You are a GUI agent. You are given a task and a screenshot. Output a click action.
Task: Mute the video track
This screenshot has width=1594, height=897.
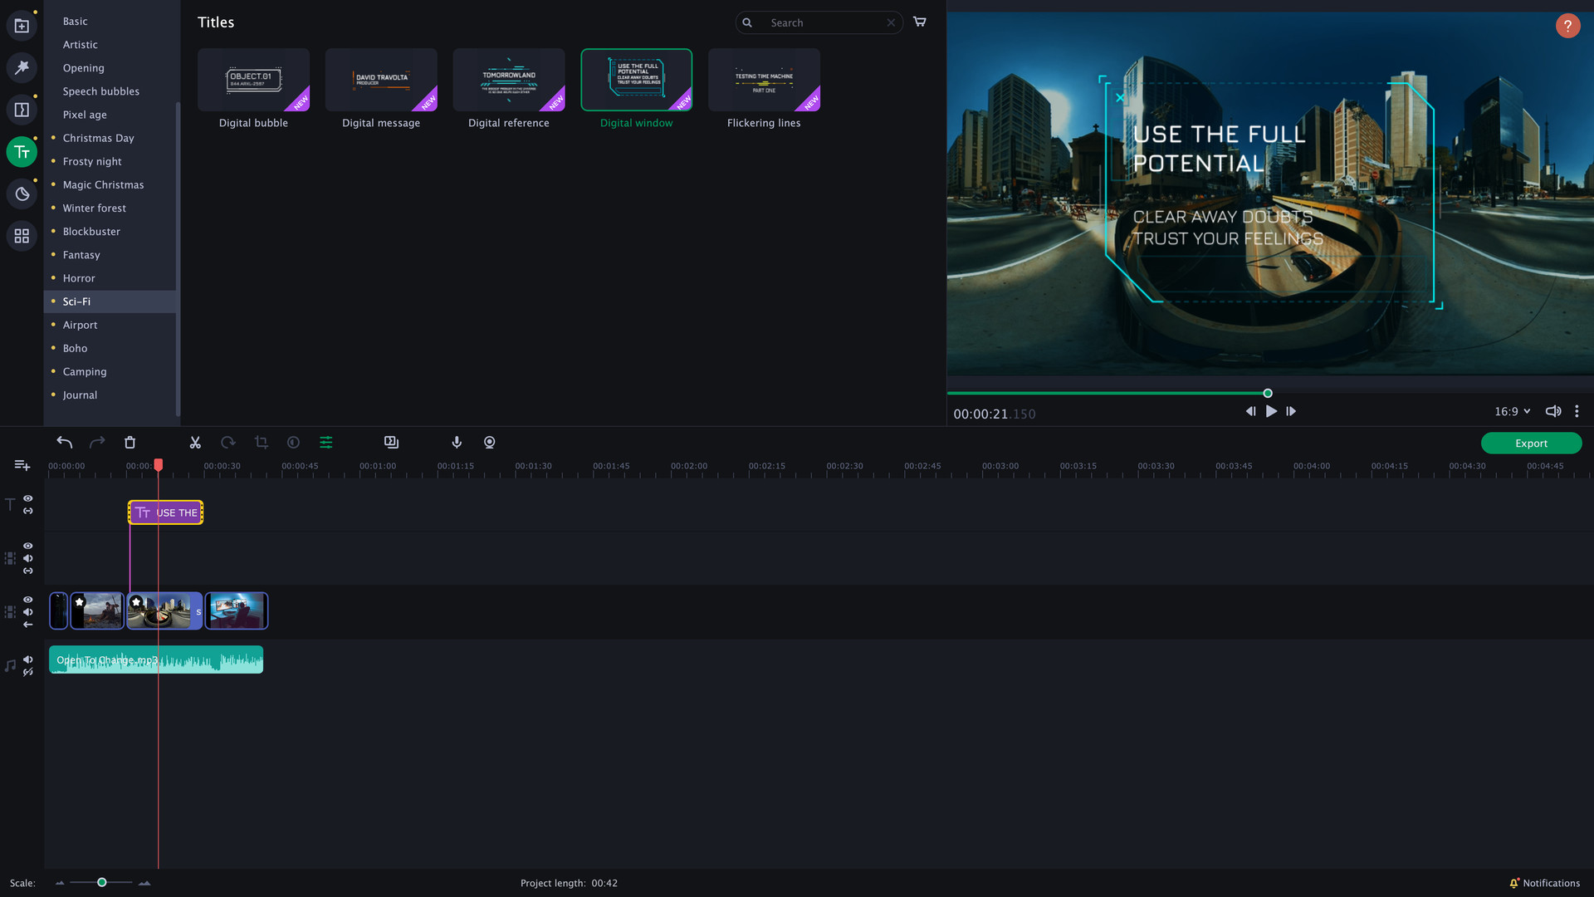[27, 612]
